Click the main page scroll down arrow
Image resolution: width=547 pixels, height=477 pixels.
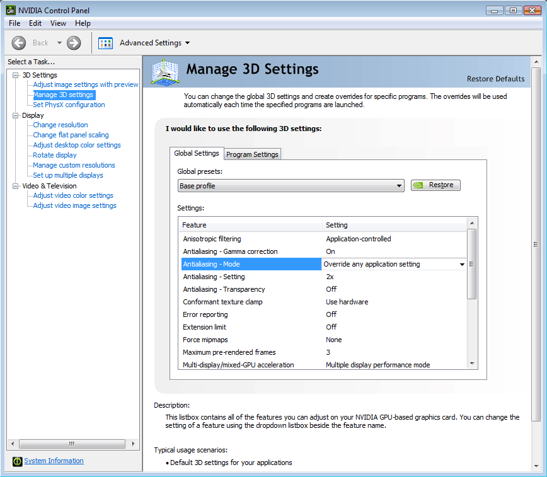(536, 466)
